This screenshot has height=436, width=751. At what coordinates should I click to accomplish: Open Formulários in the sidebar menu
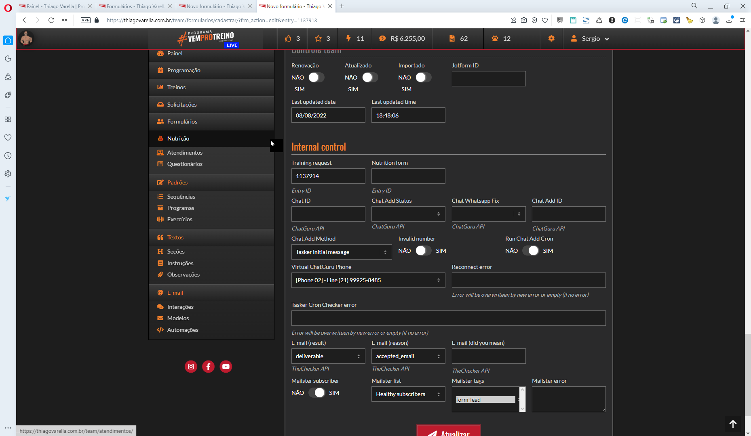(182, 122)
